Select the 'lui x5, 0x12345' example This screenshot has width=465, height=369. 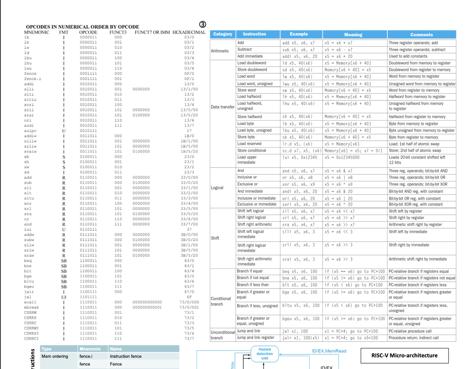299,158
